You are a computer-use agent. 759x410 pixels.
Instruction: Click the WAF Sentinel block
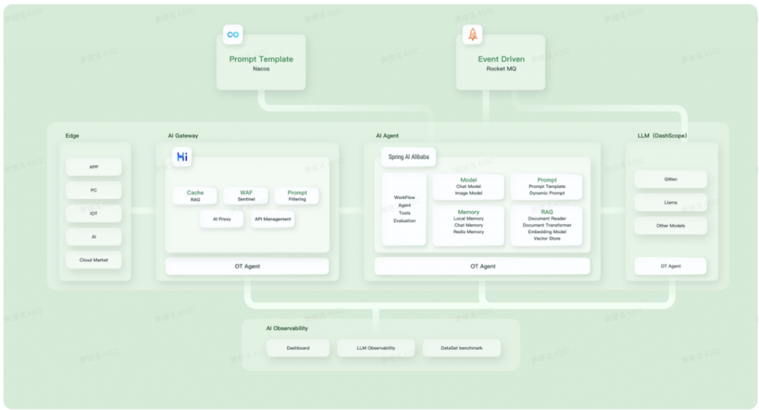246,196
